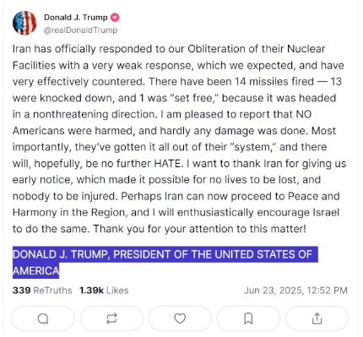Visit the @realDonaldTrump handle
The width and height of the screenshot is (363, 337).
pyautogui.click(x=80, y=30)
